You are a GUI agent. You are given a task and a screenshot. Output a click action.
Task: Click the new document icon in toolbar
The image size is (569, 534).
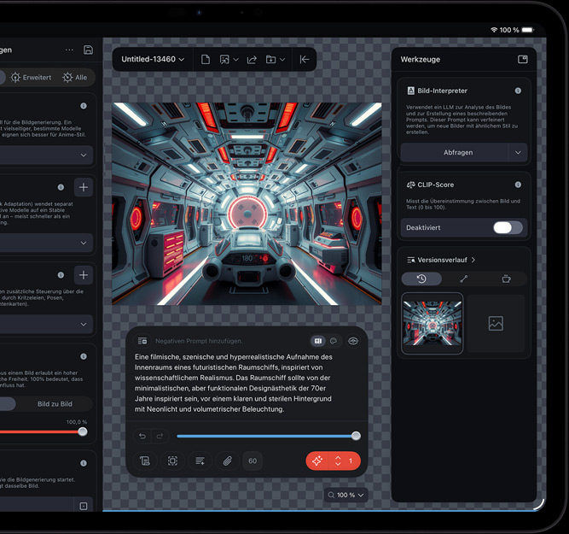pyautogui.click(x=206, y=60)
